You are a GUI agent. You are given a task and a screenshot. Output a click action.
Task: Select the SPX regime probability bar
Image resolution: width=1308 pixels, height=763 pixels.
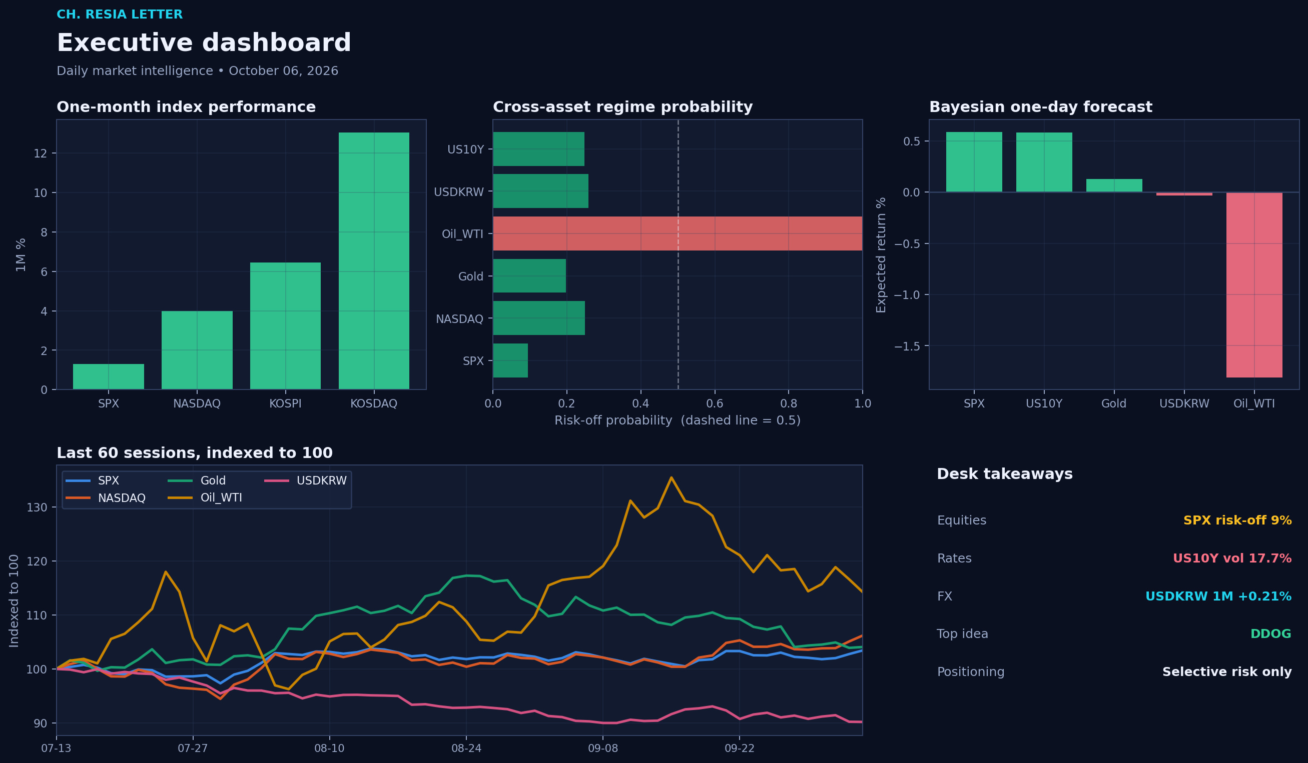click(x=510, y=360)
